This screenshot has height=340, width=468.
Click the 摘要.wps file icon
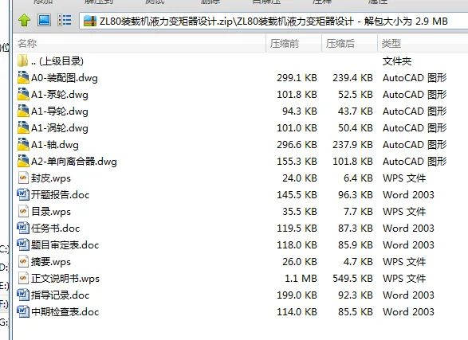pyautogui.click(x=23, y=261)
